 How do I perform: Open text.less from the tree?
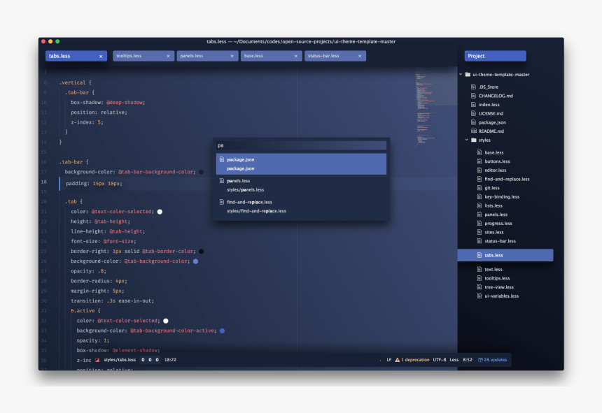(x=493, y=269)
